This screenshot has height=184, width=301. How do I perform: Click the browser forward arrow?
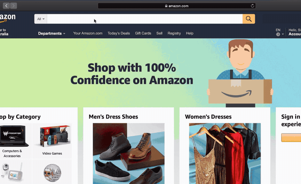(13, 6)
